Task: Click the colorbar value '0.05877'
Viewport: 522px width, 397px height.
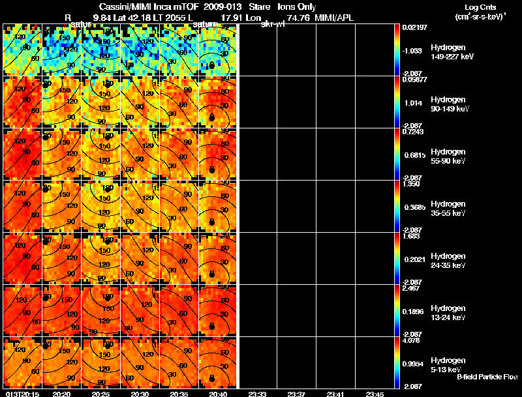Action: pos(414,80)
